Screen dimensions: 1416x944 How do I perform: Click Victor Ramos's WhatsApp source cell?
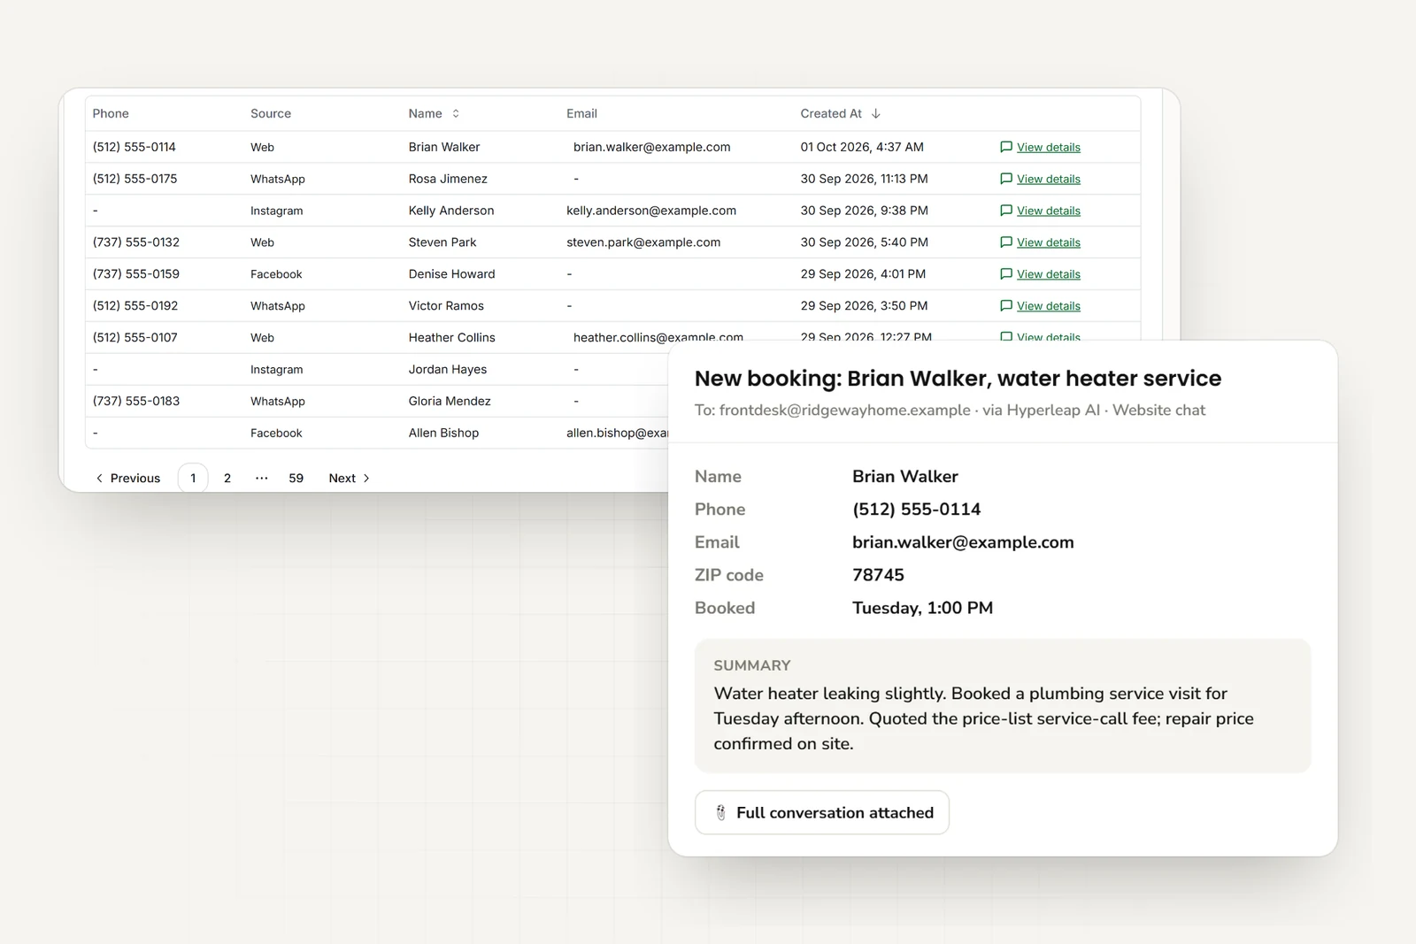[x=278, y=306]
